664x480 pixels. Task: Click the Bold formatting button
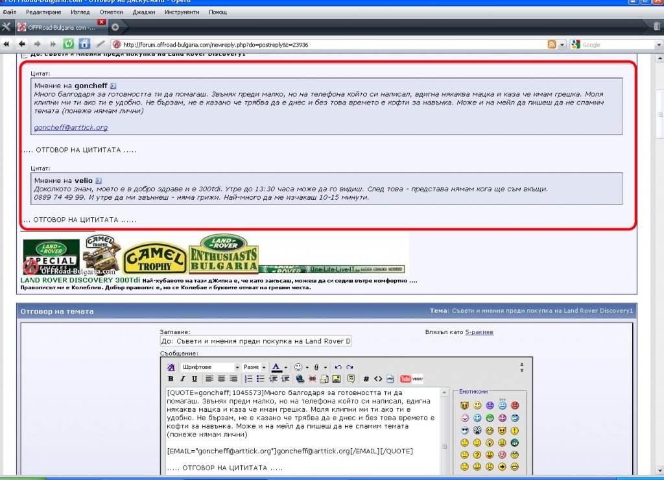(x=171, y=379)
